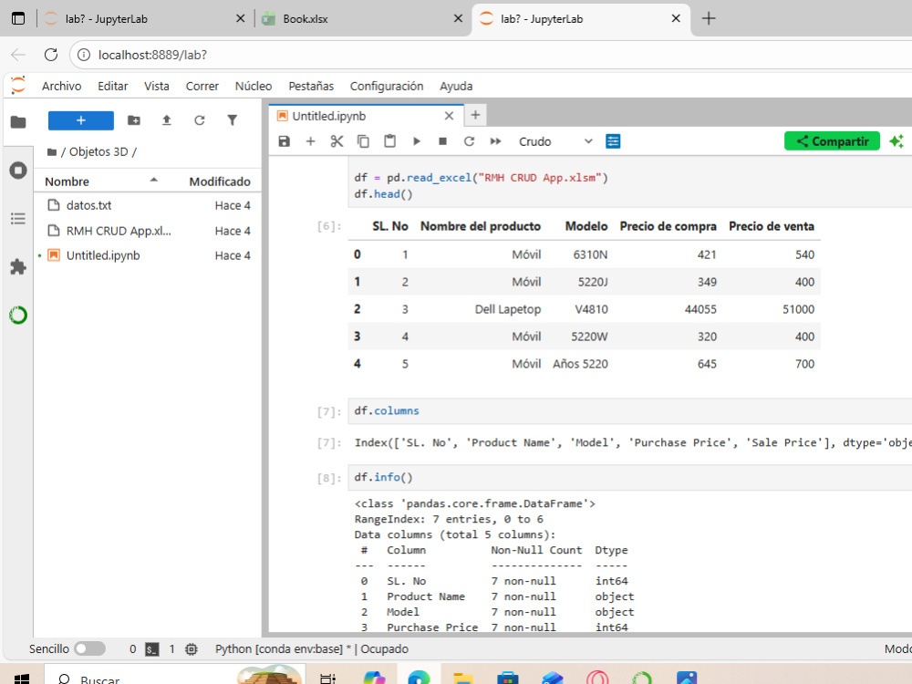This screenshot has height=684, width=912.
Task: Click the Precio de venta column header
Action: [772, 226]
